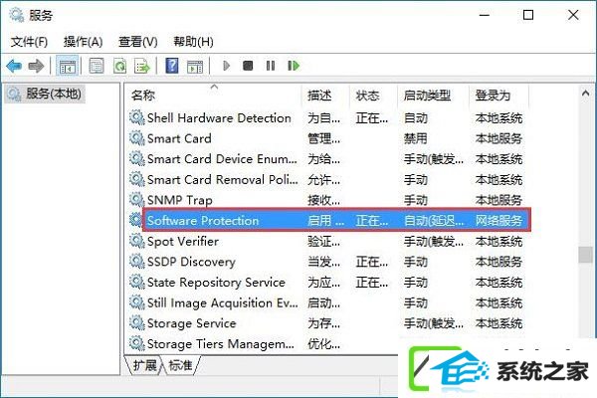Sort by the 描述 column header

[x=326, y=96]
